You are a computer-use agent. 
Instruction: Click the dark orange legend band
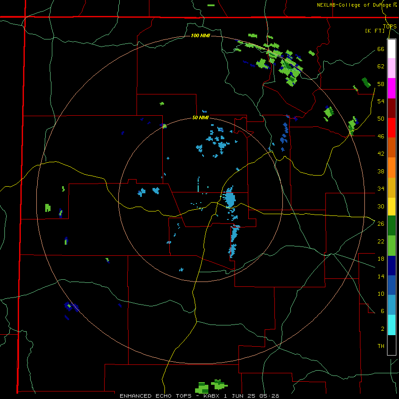pos(391,147)
